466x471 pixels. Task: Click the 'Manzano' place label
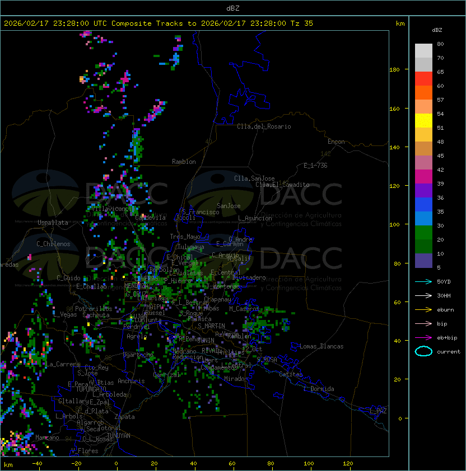(47, 437)
